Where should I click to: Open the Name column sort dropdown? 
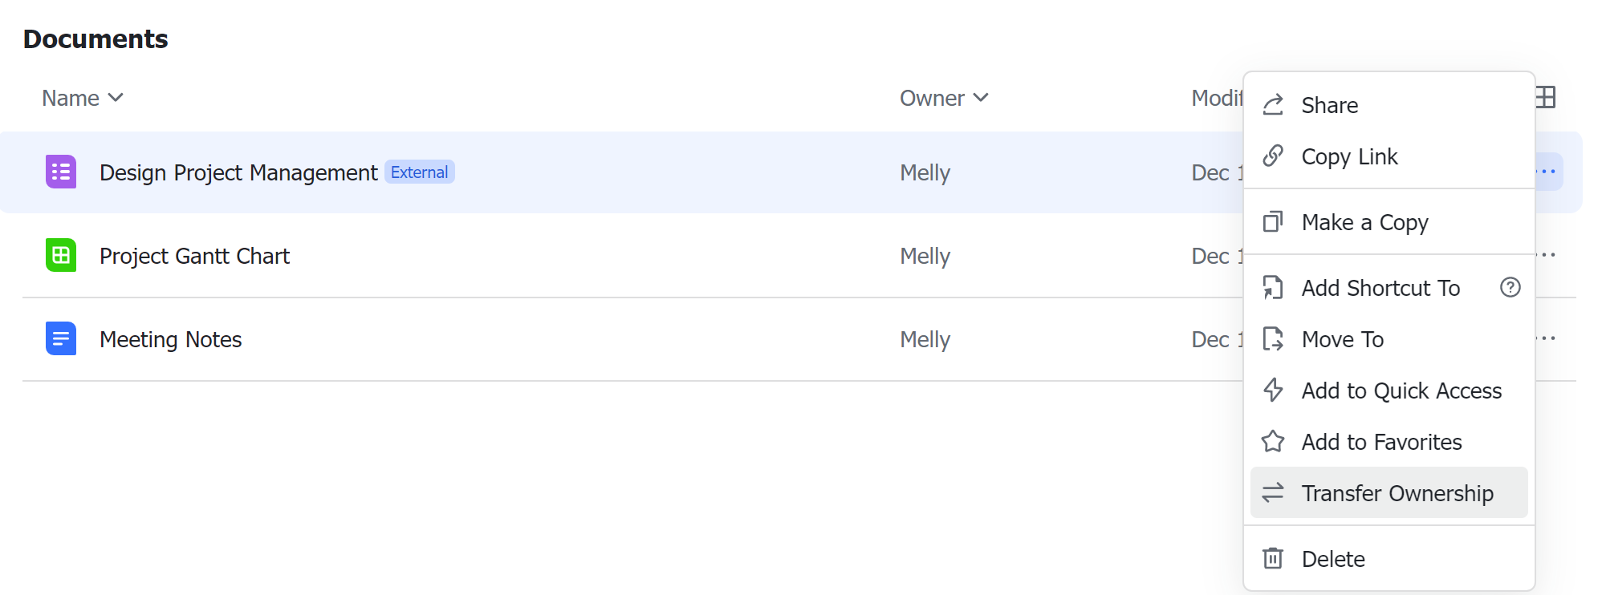pyautogui.click(x=116, y=97)
